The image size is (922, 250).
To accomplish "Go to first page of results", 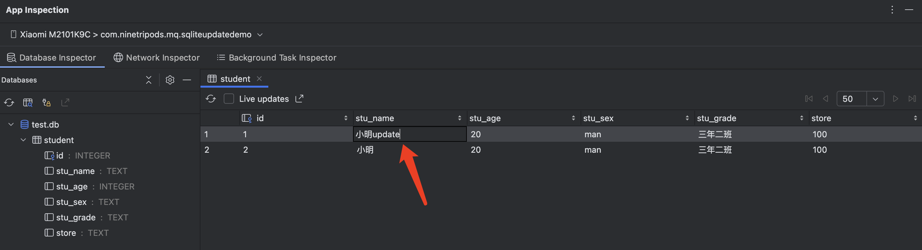I will point(809,99).
